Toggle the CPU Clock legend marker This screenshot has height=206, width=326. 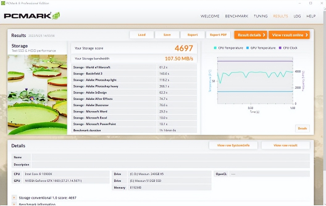coord(280,48)
